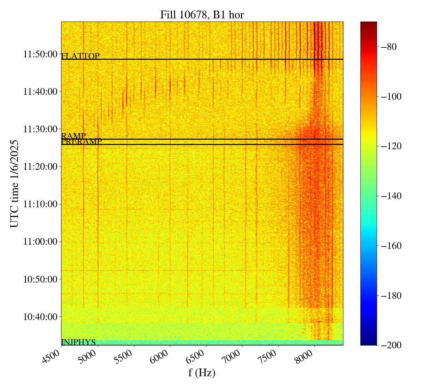Click the 11:30:00 time tick label
Image resolution: width=424 pixels, height=389 pixels.
click(x=40, y=129)
